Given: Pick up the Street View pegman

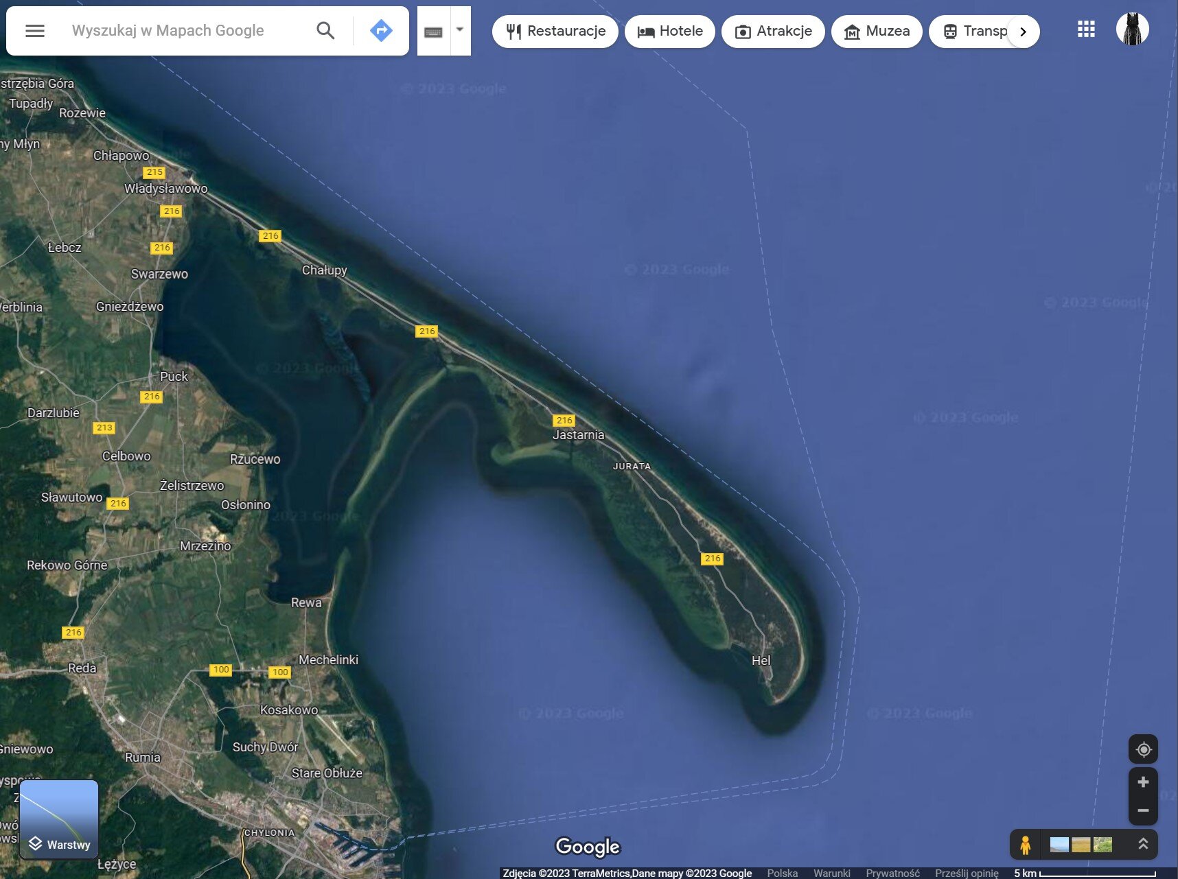Looking at the screenshot, I should 1025,845.
